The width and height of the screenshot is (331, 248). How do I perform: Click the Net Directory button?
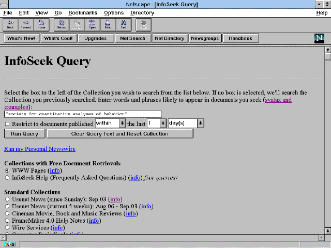(170, 38)
